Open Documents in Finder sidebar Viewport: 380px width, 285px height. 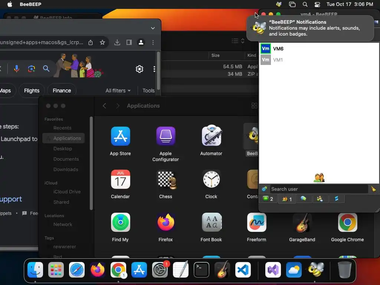pos(66,159)
